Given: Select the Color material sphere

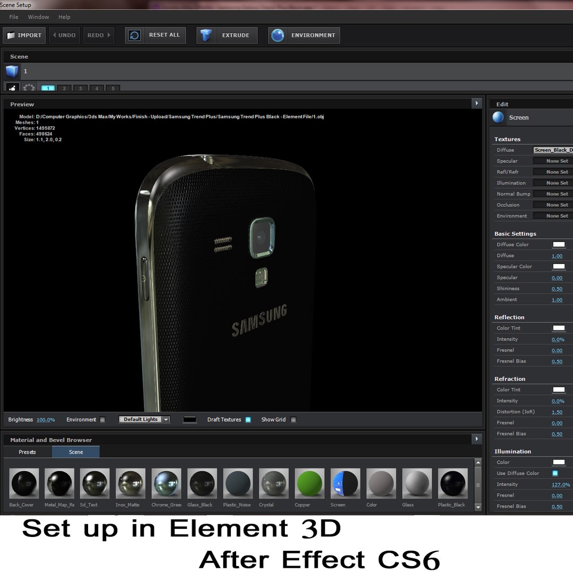Looking at the screenshot, I should coord(381,483).
